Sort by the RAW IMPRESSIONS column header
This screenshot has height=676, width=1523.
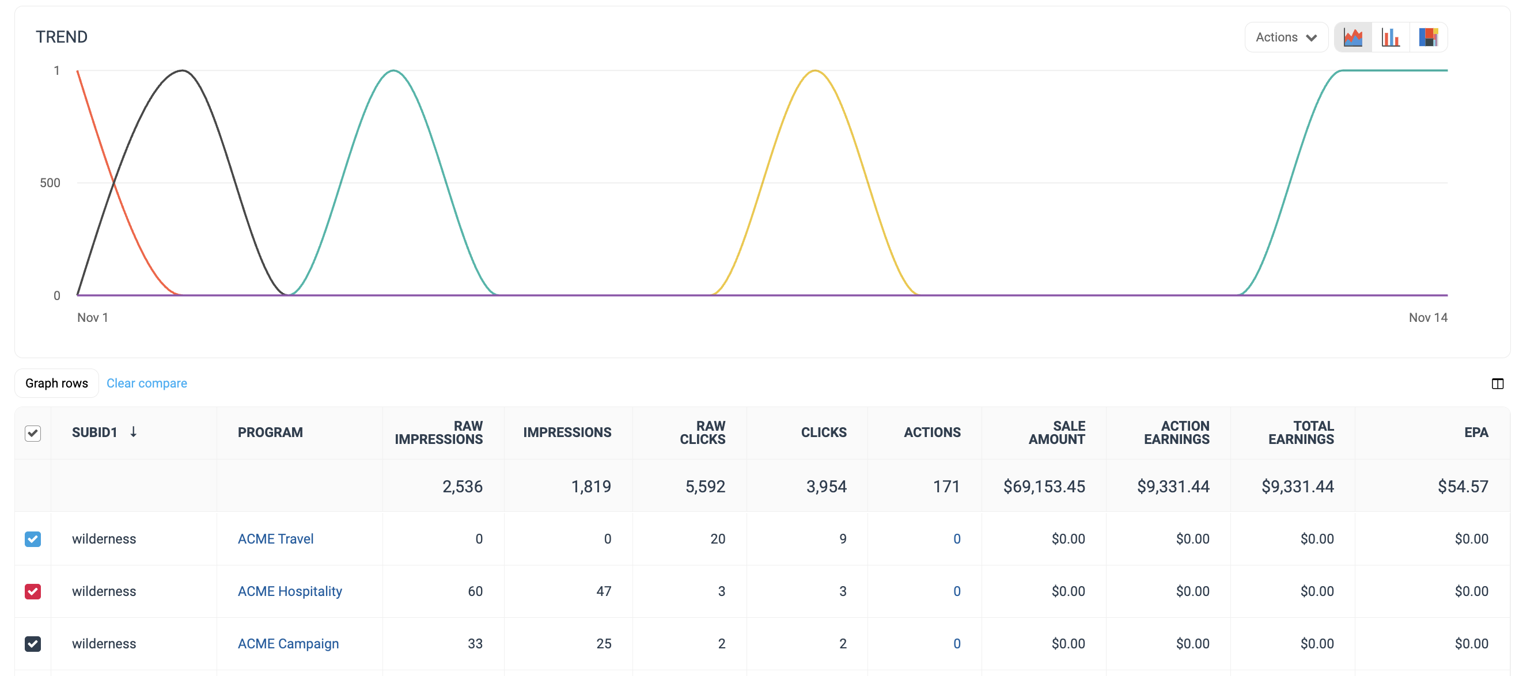pos(439,432)
